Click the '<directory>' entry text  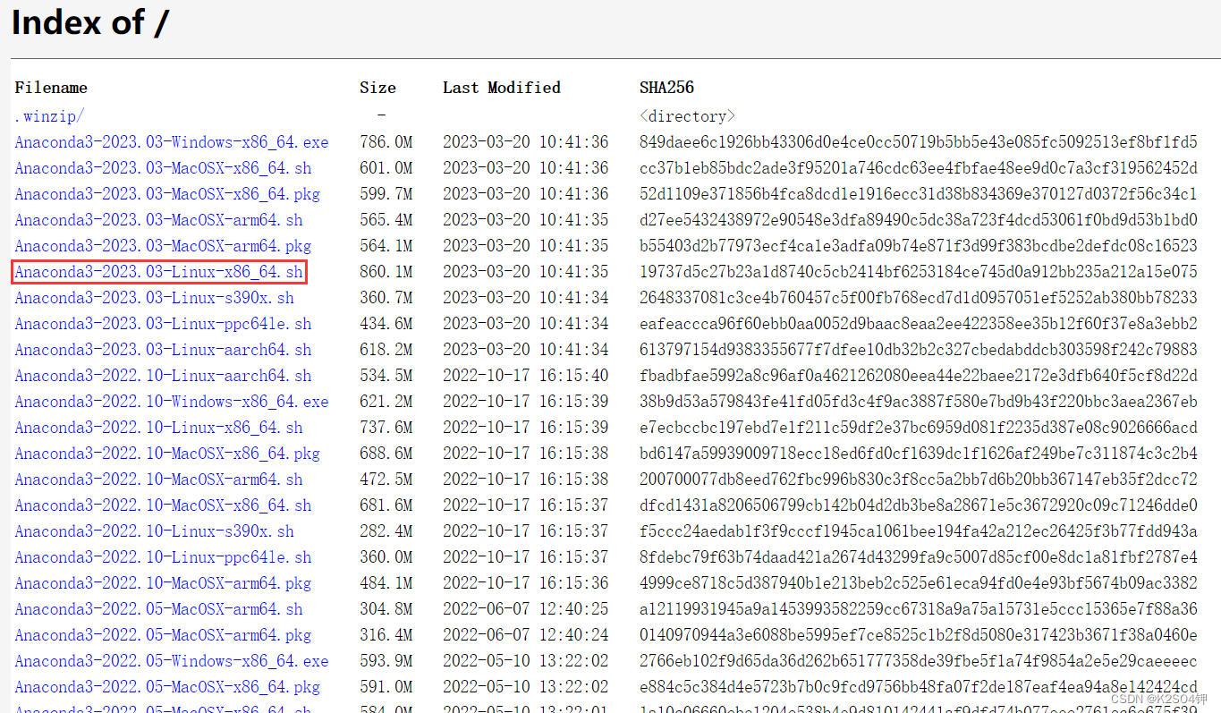(x=687, y=116)
